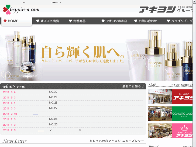
Task: Click the heart icon next to 定番商品
Action: pos(70,21)
